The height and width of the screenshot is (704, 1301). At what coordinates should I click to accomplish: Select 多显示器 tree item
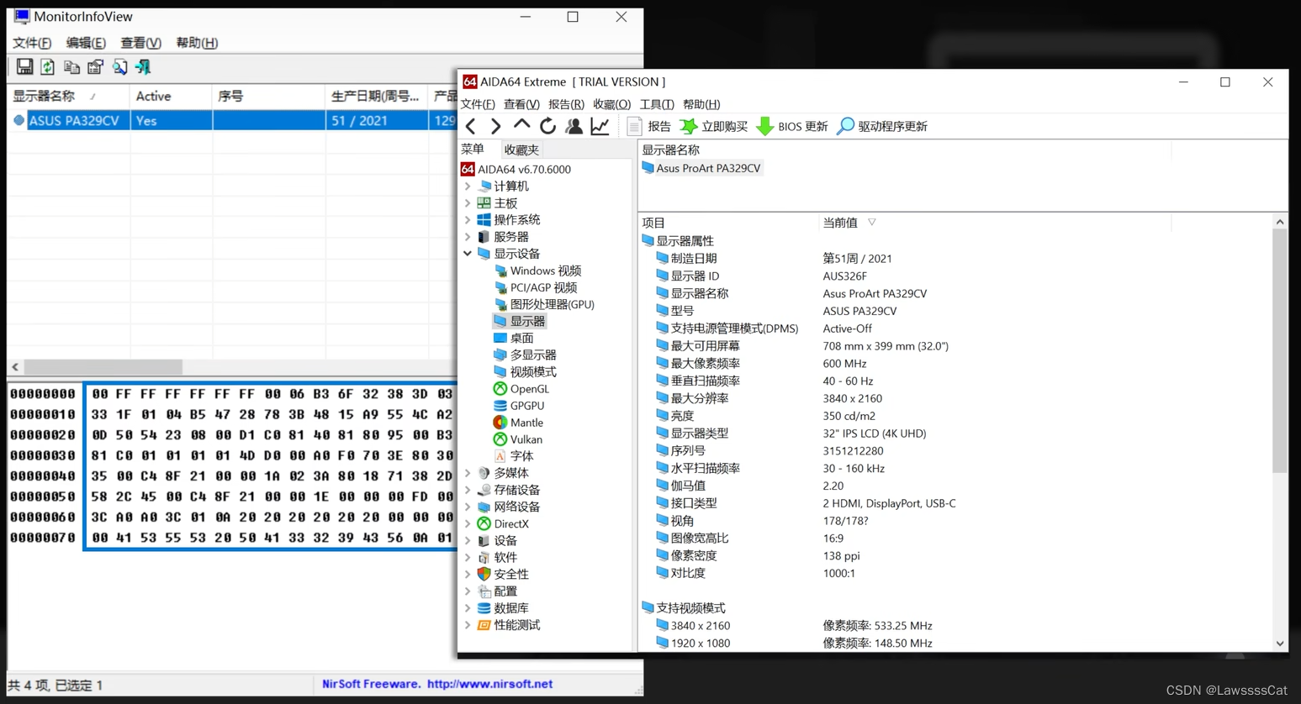525,355
